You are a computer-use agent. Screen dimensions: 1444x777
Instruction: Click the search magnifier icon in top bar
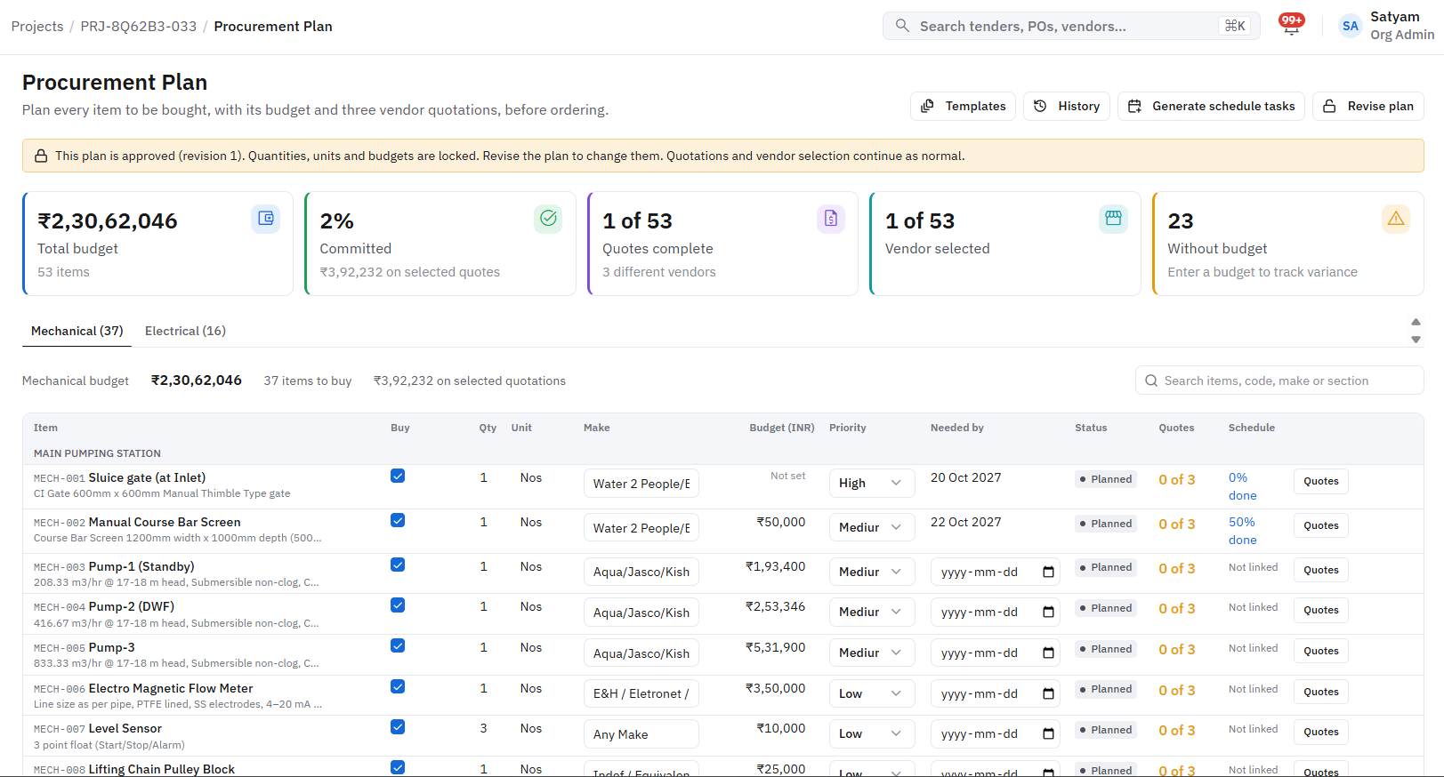pos(902,26)
